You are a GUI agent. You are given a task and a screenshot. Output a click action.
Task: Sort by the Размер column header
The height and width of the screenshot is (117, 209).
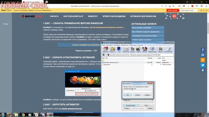pos(150,58)
